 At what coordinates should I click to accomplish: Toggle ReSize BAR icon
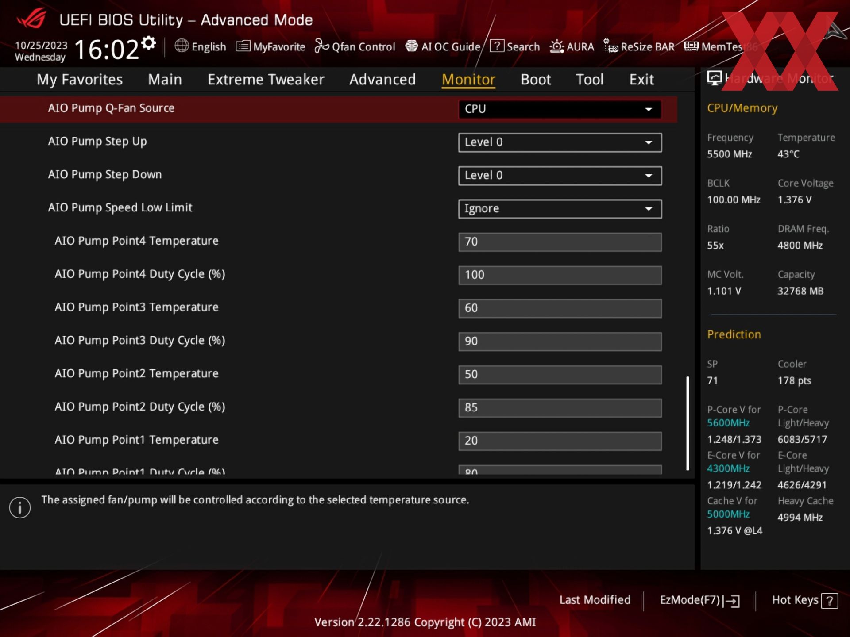pos(610,46)
